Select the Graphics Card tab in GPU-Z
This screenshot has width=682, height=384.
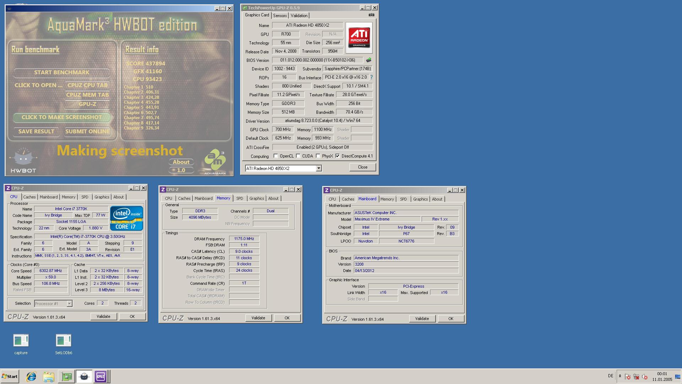[x=257, y=15]
